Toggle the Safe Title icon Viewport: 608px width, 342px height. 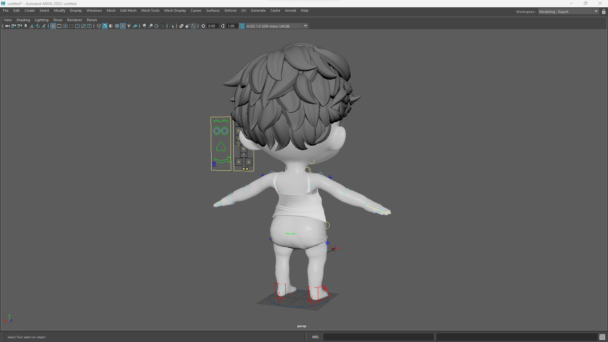(89, 26)
